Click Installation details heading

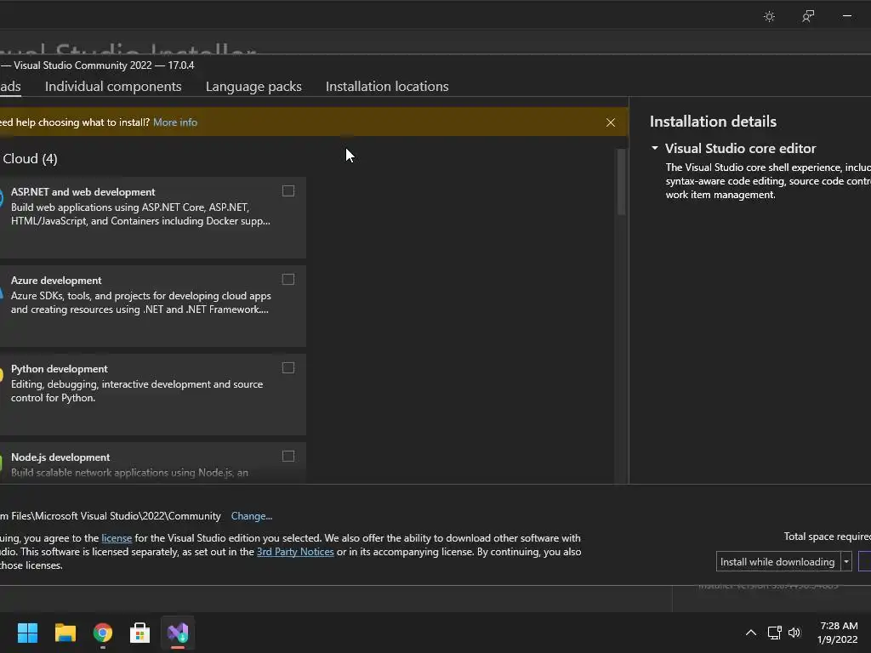coord(713,121)
